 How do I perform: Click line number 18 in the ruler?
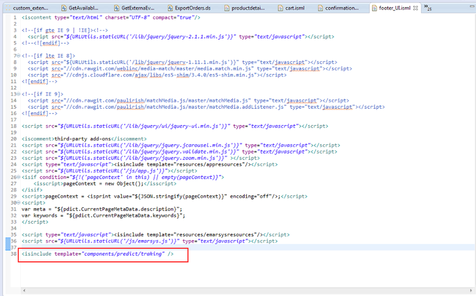pyautogui.click(x=14, y=126)
